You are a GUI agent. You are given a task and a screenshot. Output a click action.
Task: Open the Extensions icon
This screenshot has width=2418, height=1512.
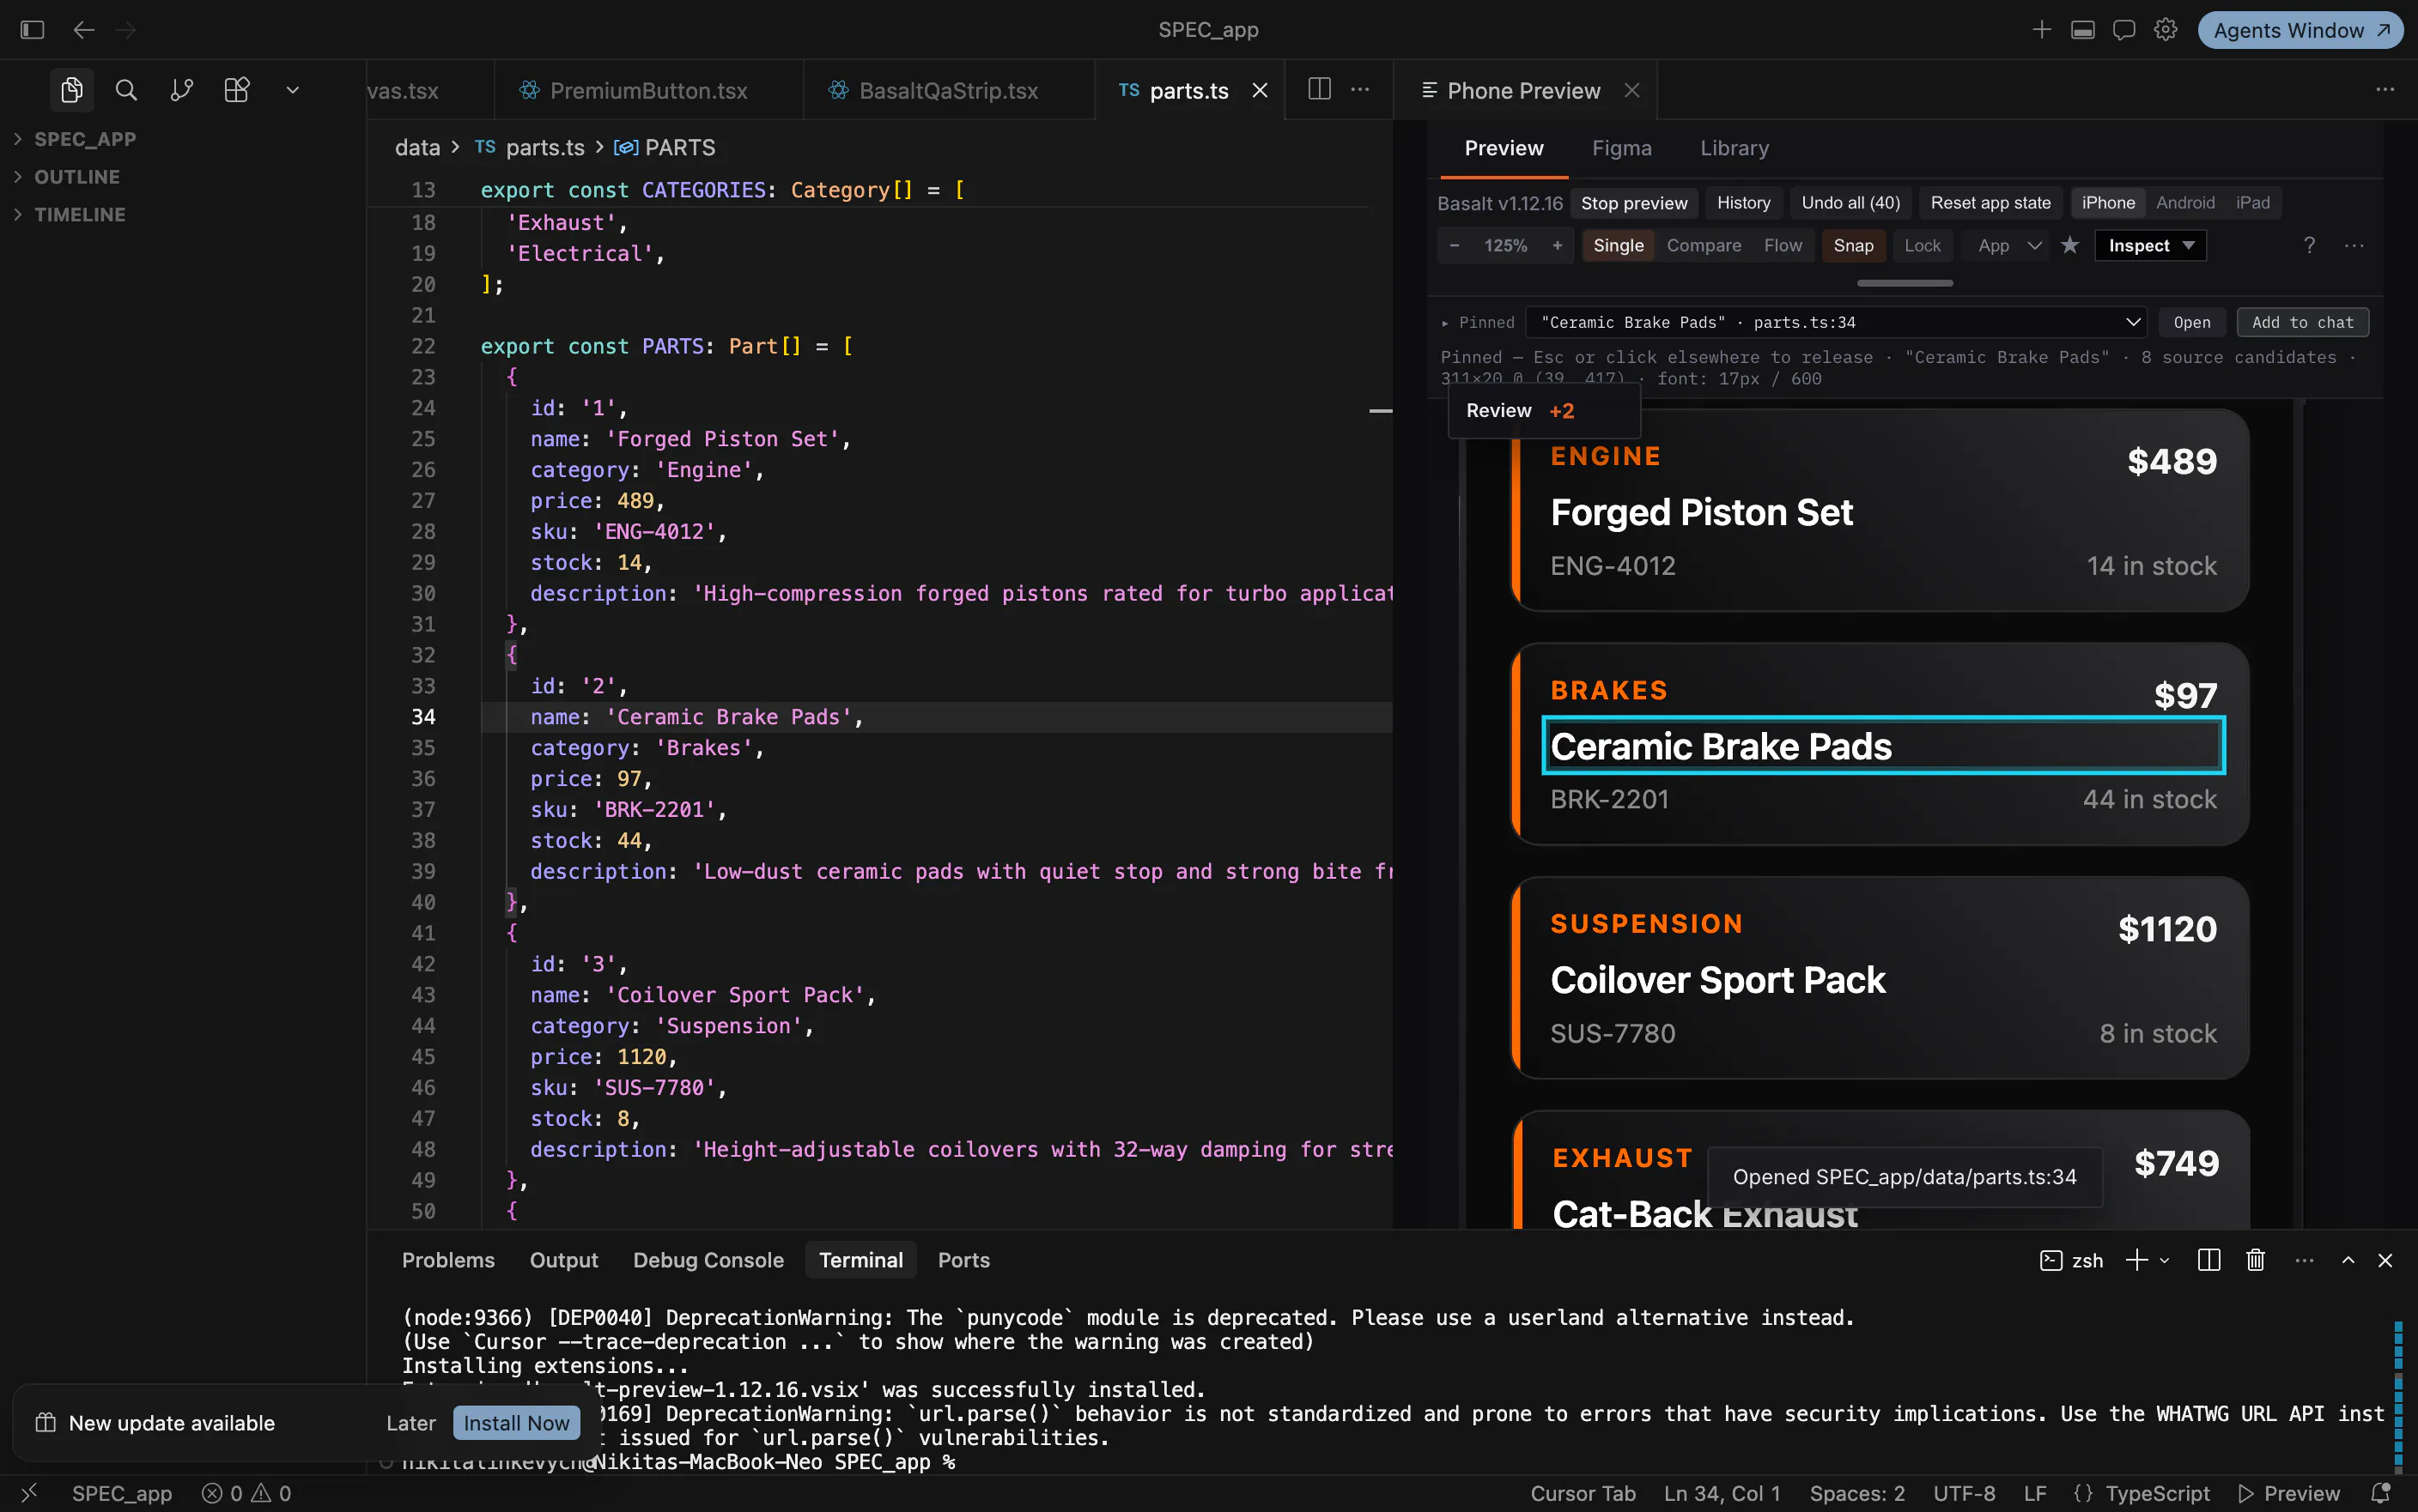(x=237, y=90)
